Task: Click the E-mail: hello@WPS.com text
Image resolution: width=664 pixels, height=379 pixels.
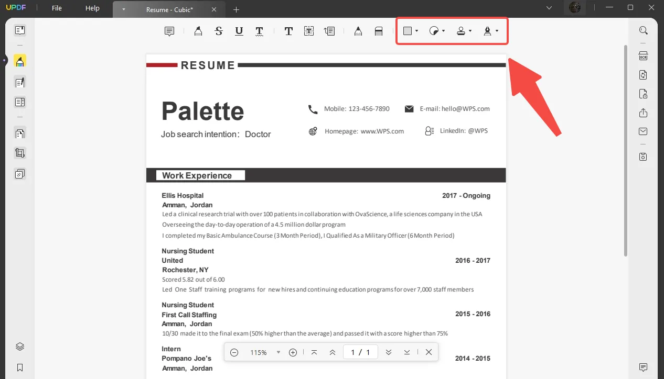Action: pyautogui.click(x=455, y=109)
